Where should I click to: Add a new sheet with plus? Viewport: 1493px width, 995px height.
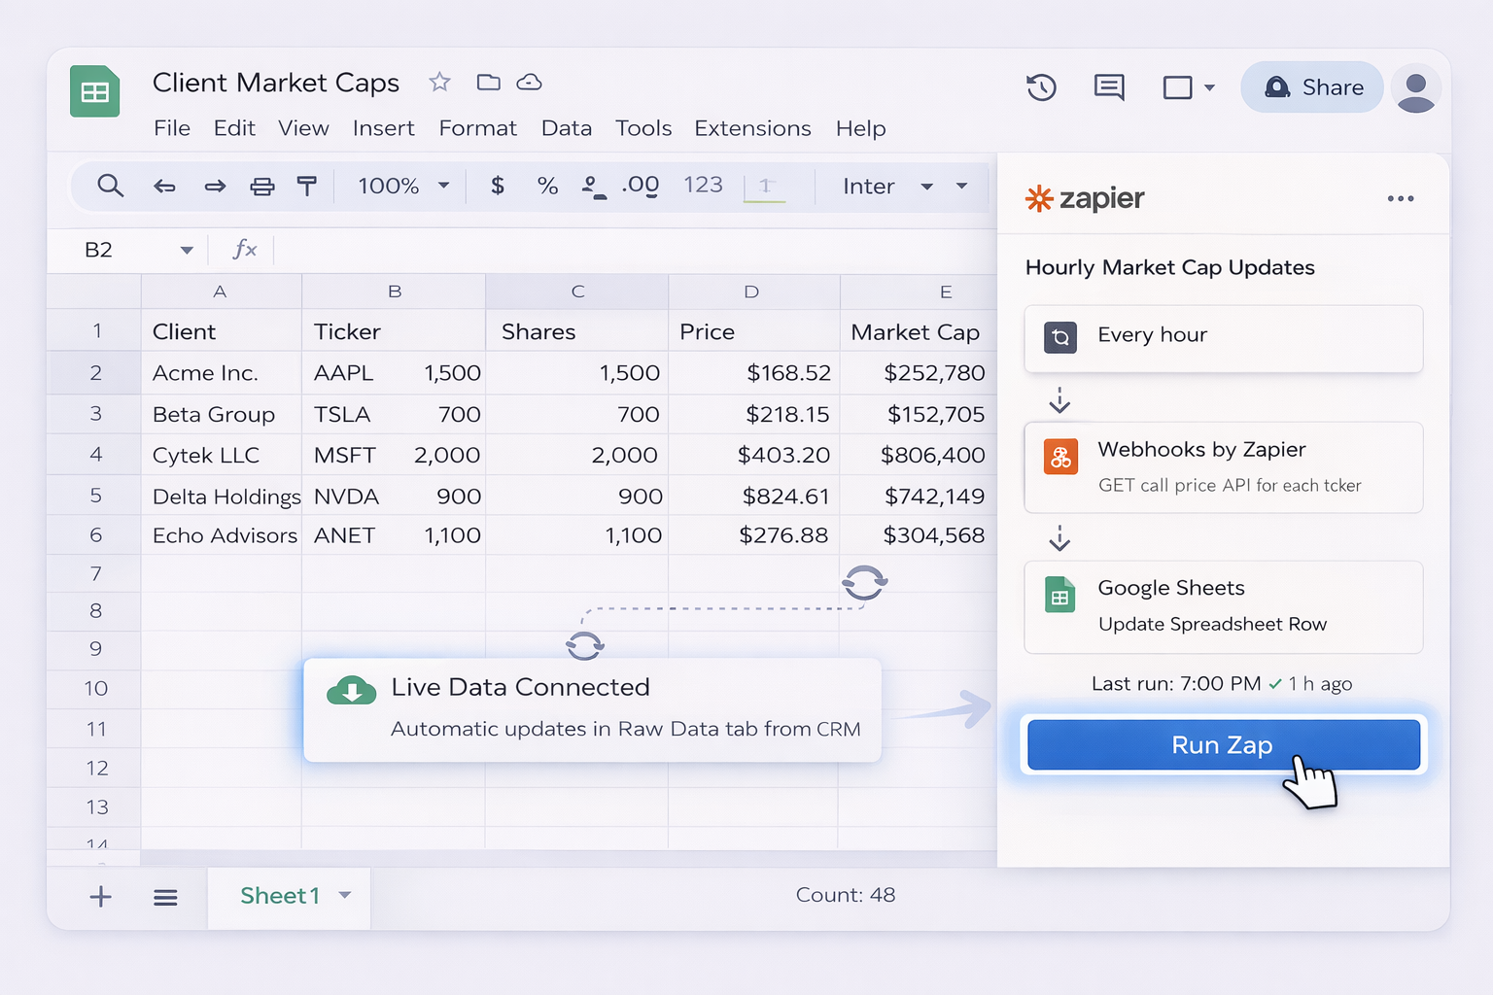[x=100, y=896]
